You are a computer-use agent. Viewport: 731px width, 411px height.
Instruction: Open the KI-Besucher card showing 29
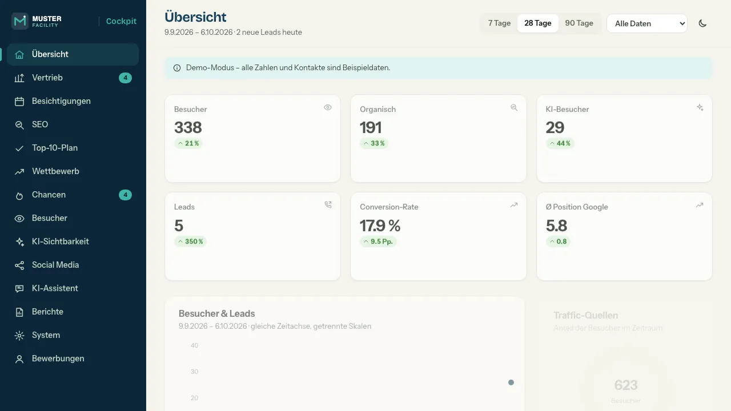pos(624,139)
